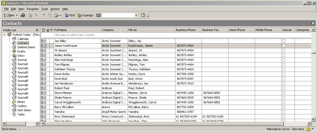Click the Delete (X) toolbar icon

(x=37, y=15)
